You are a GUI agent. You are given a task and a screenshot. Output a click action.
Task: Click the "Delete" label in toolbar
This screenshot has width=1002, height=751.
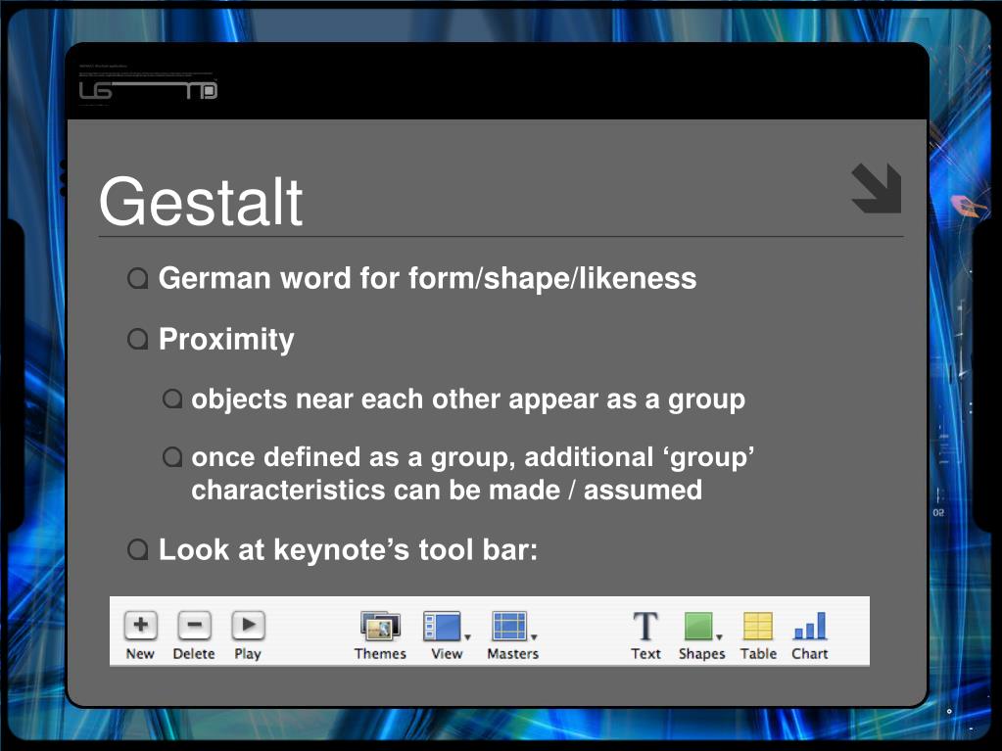pyautogui.click(x=194, y=654)
